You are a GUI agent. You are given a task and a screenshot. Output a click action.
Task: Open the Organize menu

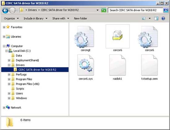(x=11, y=19)
